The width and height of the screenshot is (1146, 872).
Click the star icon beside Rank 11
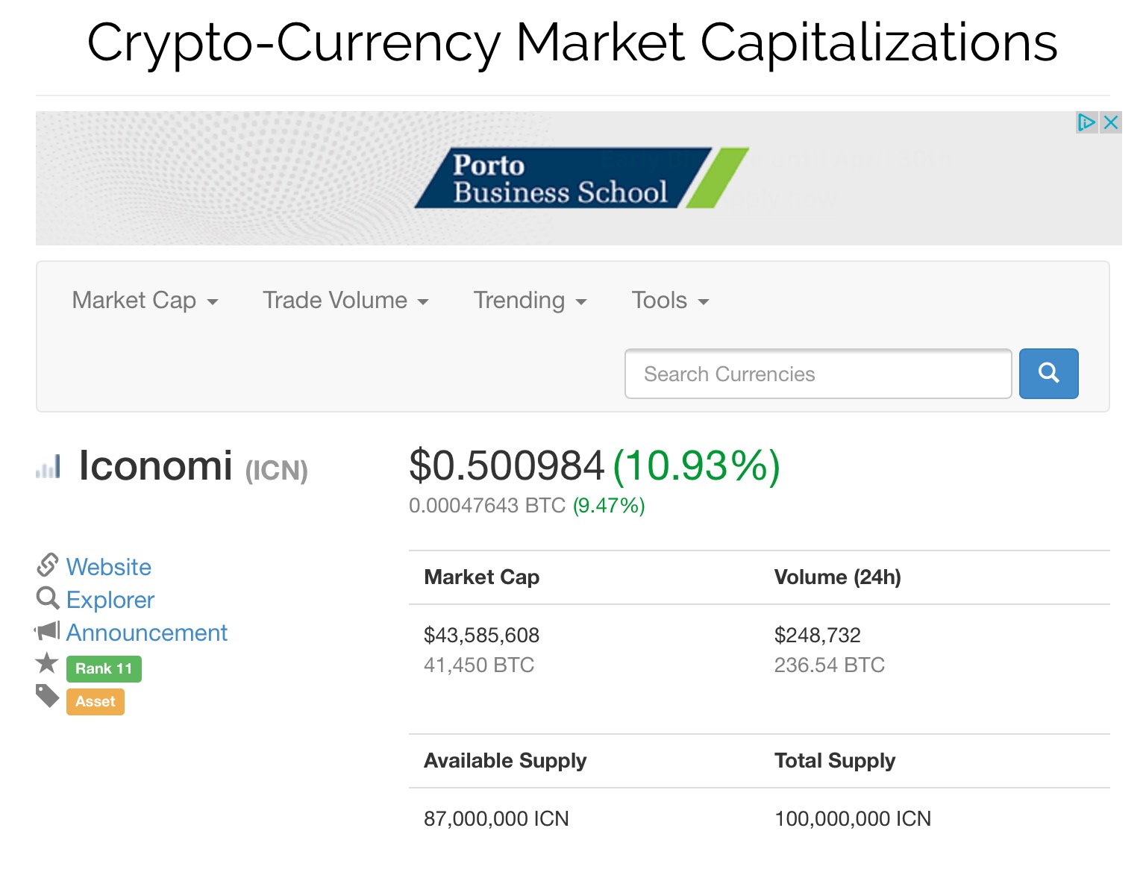point(47,662)
